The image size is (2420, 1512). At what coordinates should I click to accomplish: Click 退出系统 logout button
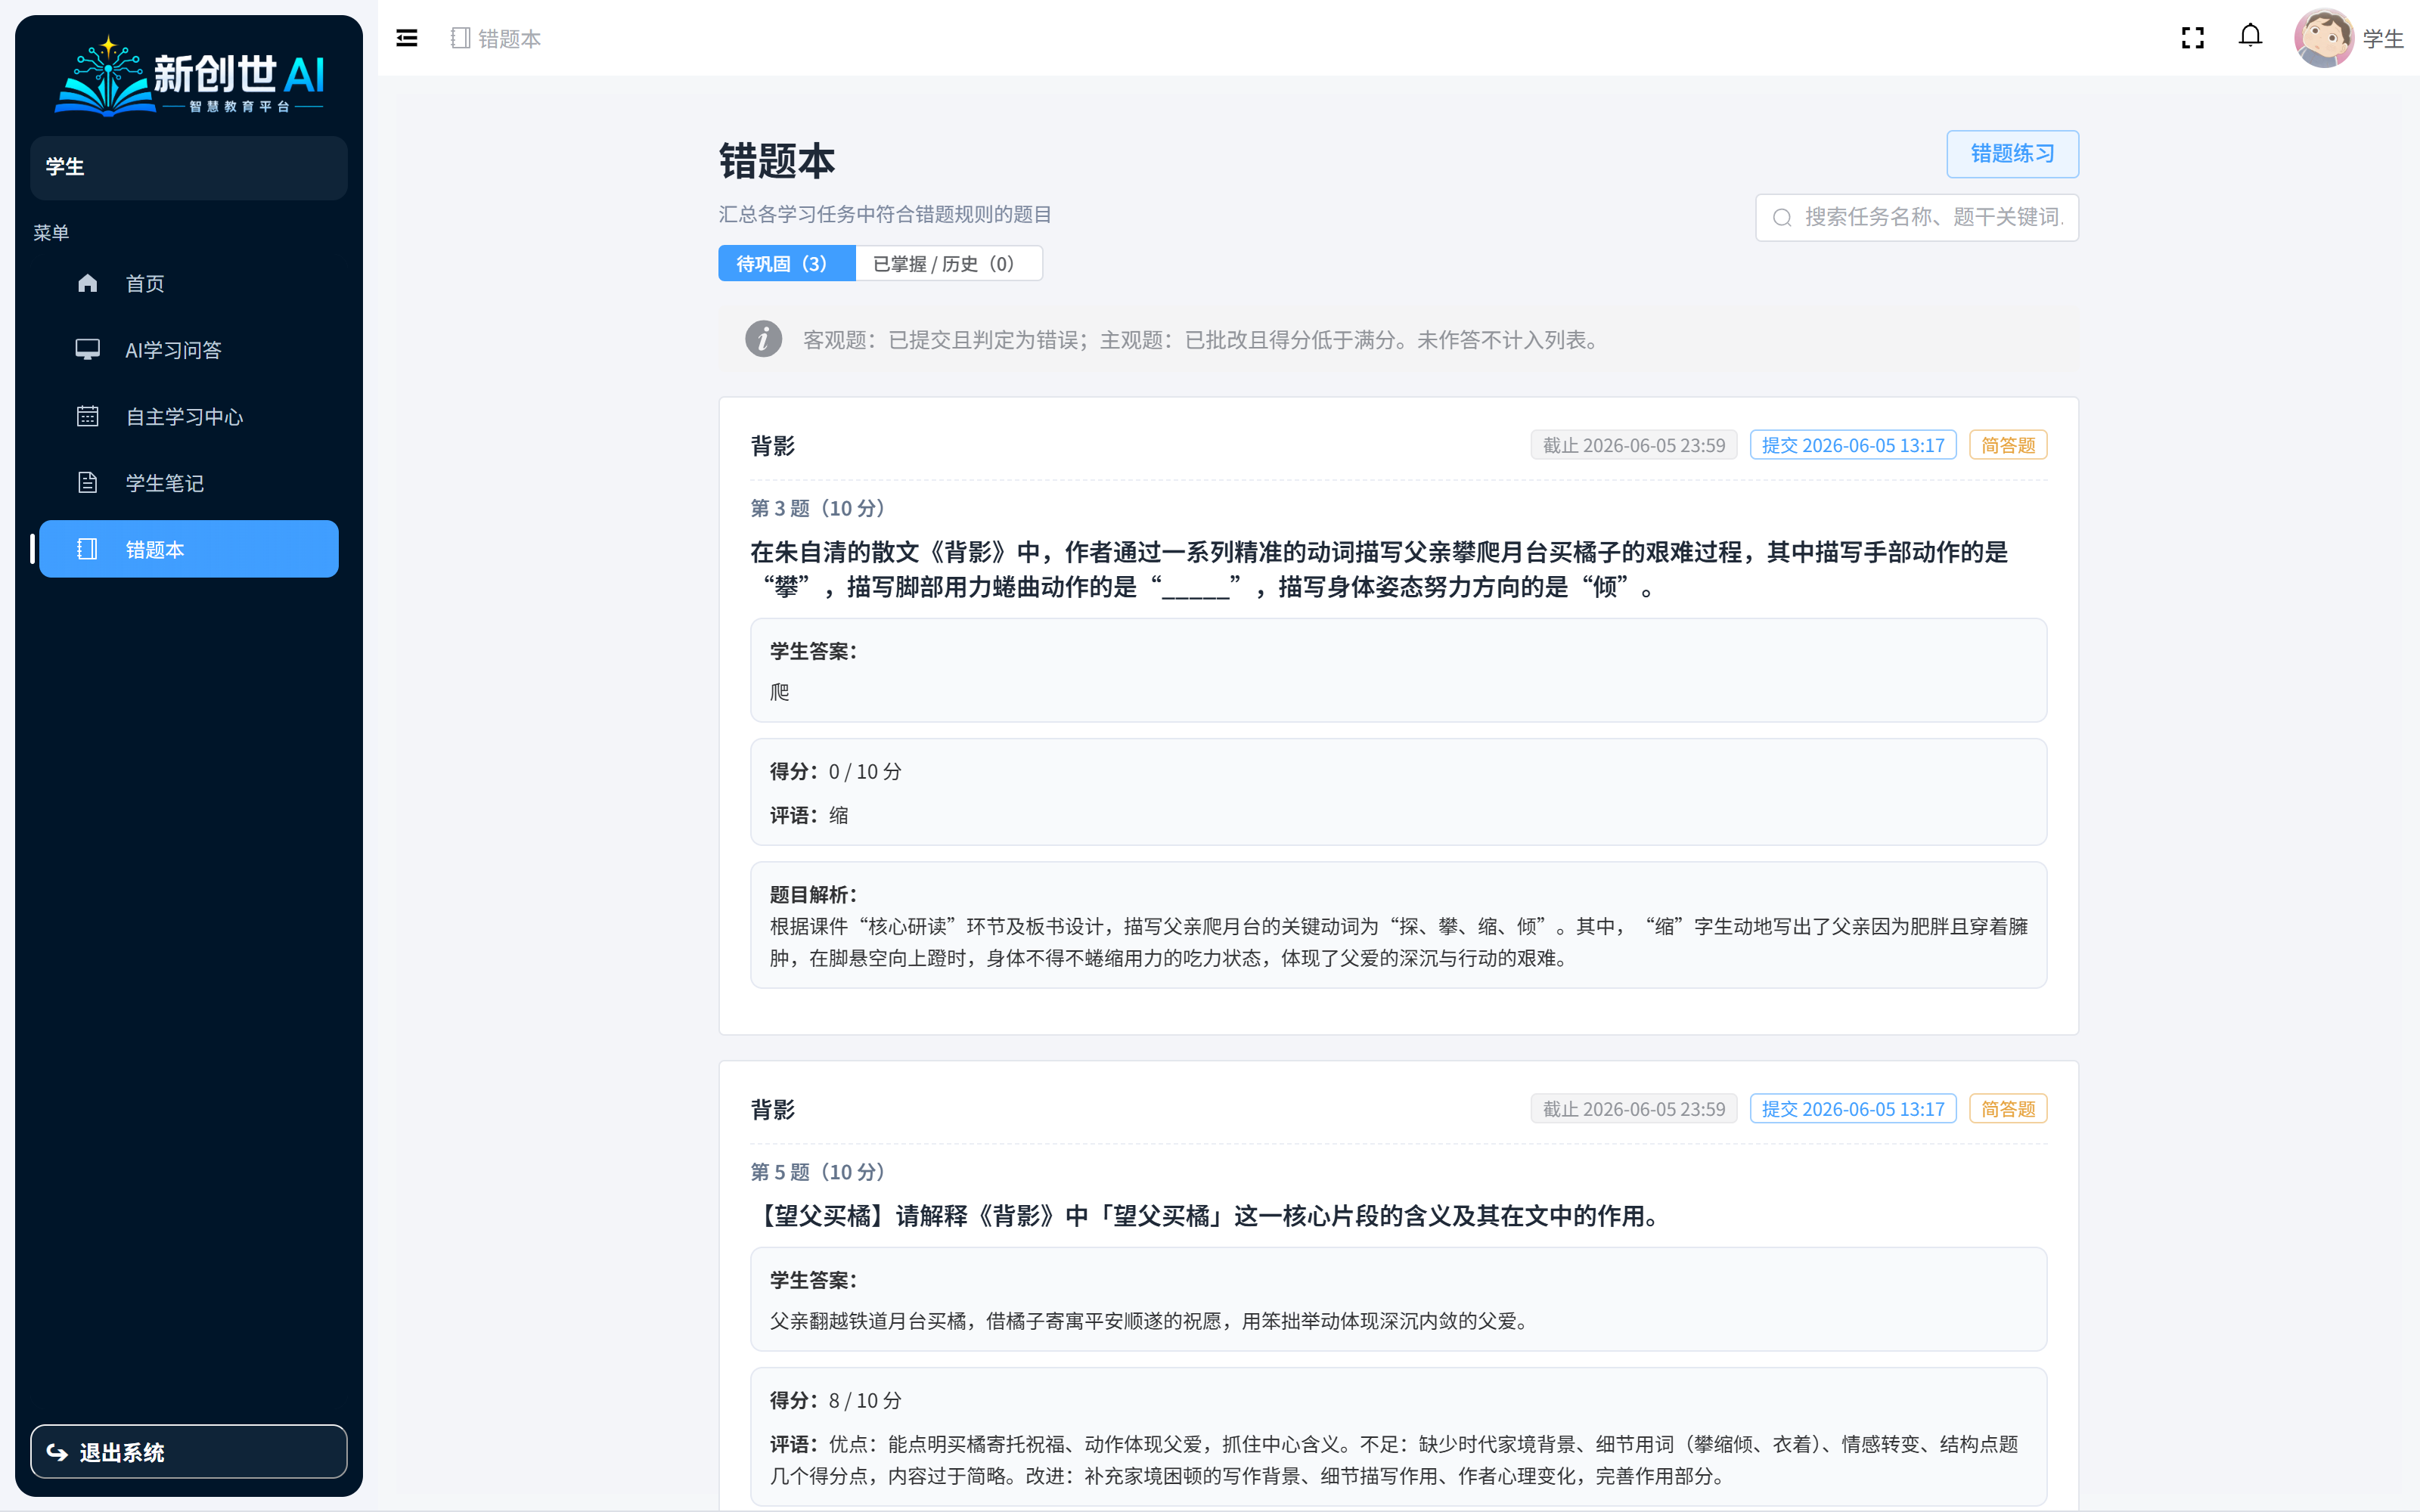tap(189, 1451)
